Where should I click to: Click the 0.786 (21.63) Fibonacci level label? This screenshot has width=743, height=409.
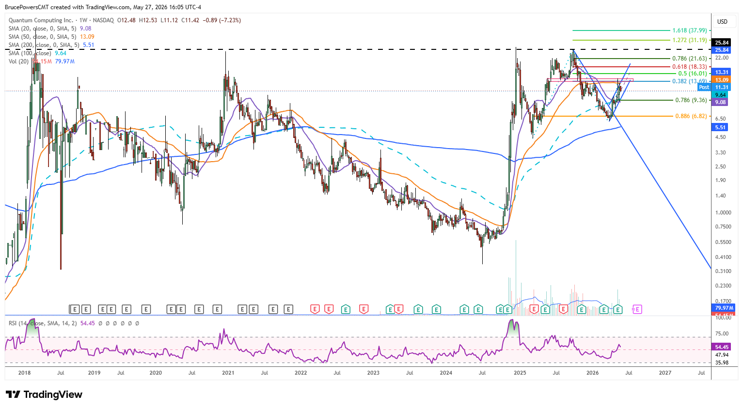[x=689, y=59]
